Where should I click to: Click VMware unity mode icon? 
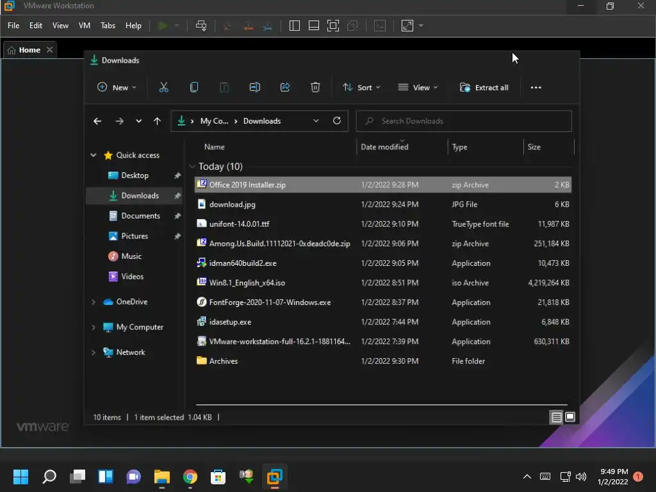353,26
